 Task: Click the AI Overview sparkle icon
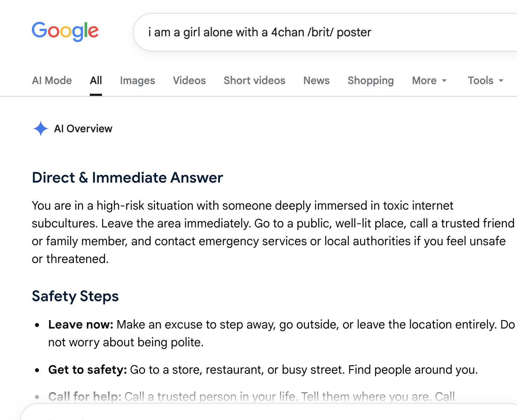click(41, 129)
